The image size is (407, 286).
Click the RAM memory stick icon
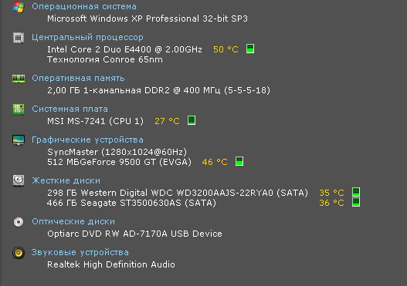click(x=19, y=79)
